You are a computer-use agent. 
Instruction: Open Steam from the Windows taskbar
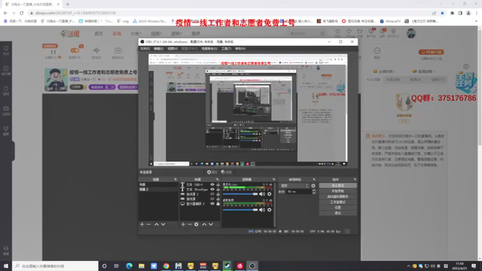coord(227,266)
